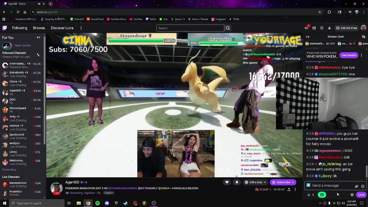Open YouTube Music bookmark
Image resolution: width=368 pixels, height=207 pixels.
click(x=116, y=19)
